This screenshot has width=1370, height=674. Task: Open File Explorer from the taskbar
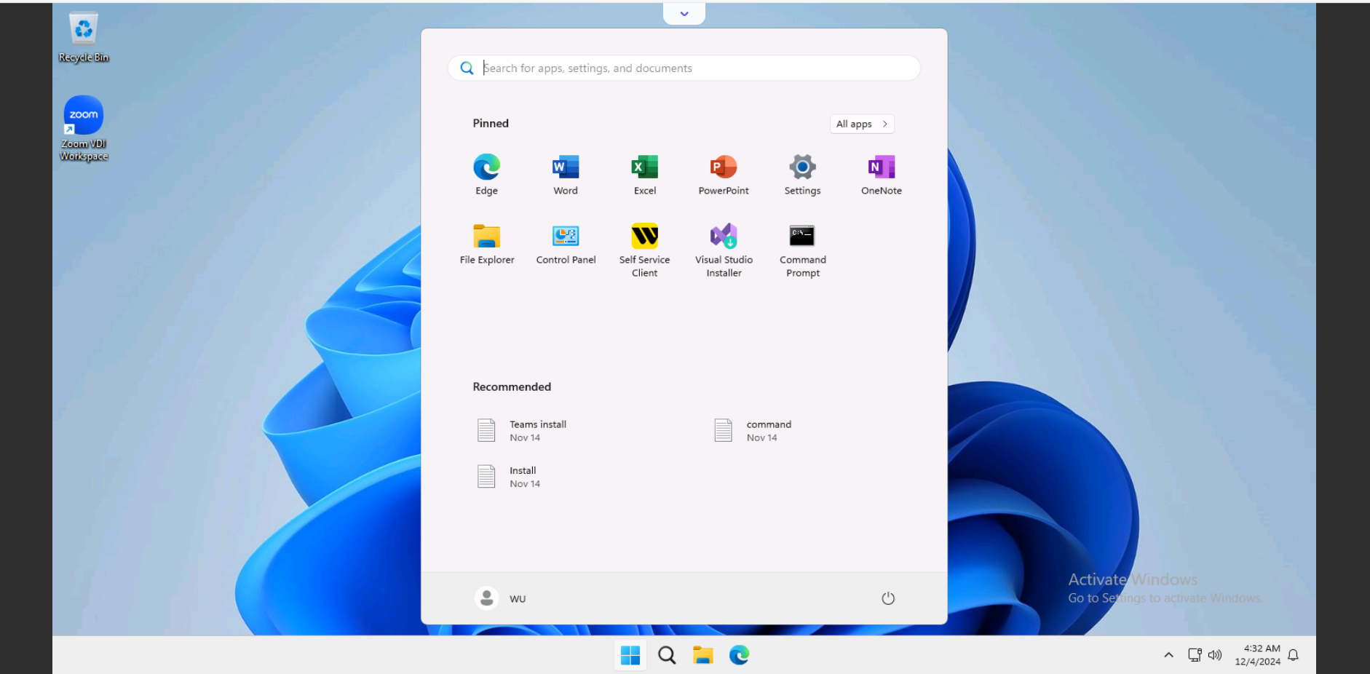pyautogui.click(x=702, y=654)
